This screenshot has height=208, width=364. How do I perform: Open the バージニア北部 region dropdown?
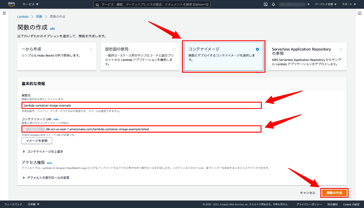click(x=325, y=4)
